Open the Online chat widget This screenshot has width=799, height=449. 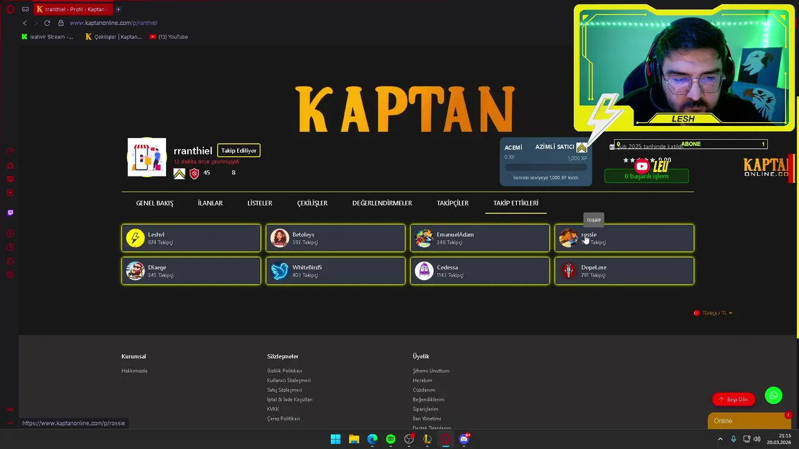point(749,421)
